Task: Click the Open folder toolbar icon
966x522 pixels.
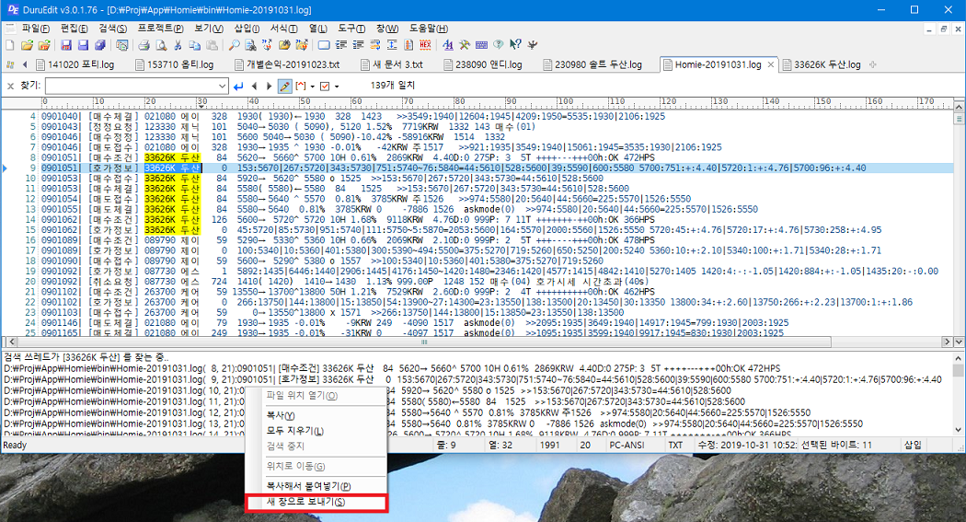Action: [27, 45]
